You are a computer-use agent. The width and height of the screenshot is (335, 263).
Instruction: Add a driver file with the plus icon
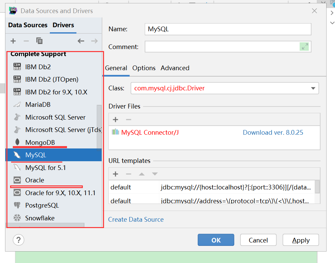(115, 119)
